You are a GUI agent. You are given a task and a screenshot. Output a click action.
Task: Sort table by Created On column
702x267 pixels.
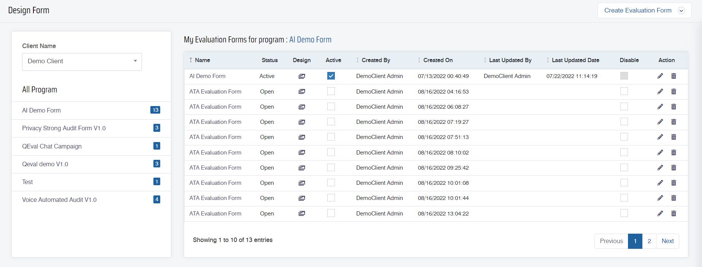[x=438, y=60]
